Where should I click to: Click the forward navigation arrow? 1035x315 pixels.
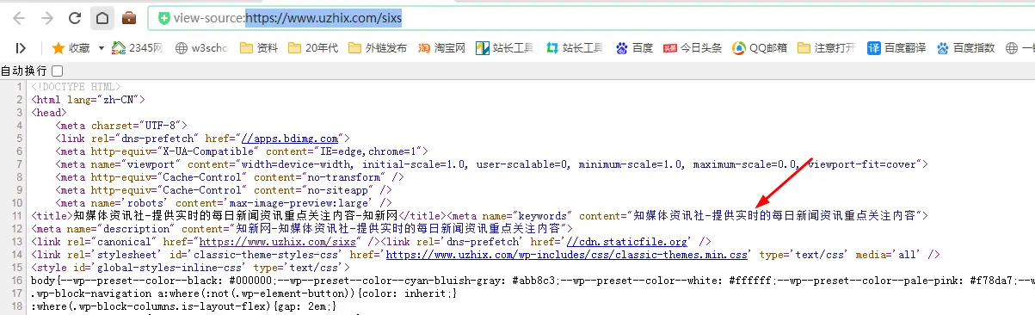(47, 17)
